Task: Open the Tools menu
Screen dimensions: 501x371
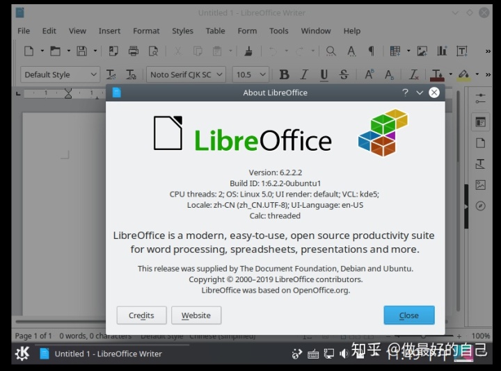Action: pos(278,31)
